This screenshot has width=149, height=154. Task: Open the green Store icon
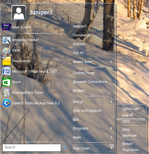click(7, 82)
